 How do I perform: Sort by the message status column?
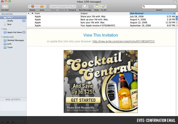click(x=32, y=13)
